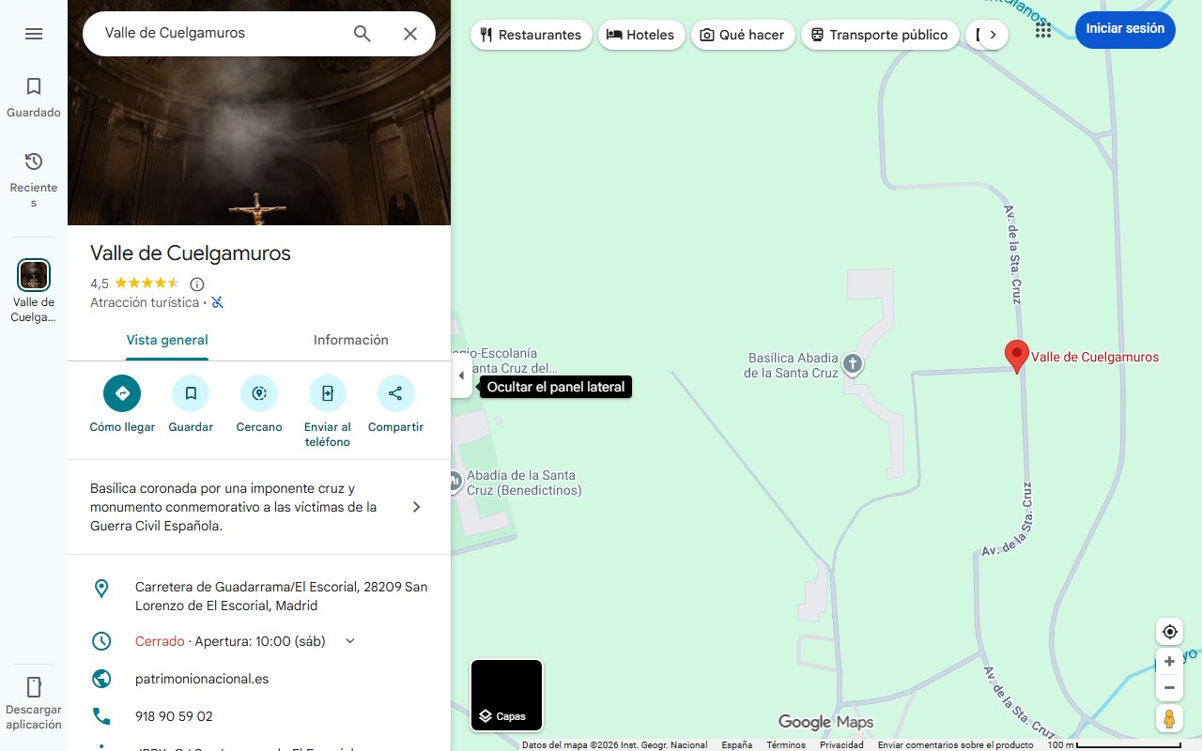The image size is (1202, 751).
Task: Save place with Guardar button
Action: click(191, 393)
